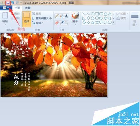Screen dimensions: 140x126
Task: Click the Undo arrow in quick access toolbar
Action: 13,3
